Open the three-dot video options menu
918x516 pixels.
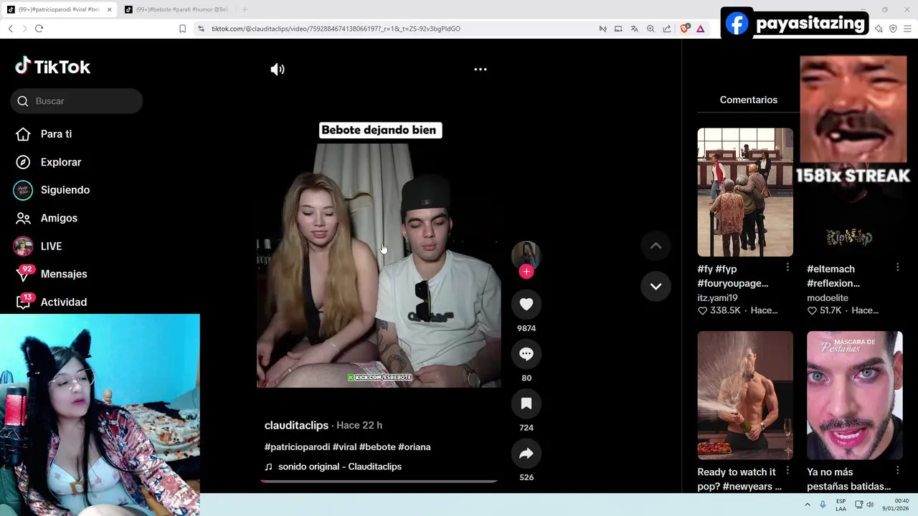click(x=481, y=70)
